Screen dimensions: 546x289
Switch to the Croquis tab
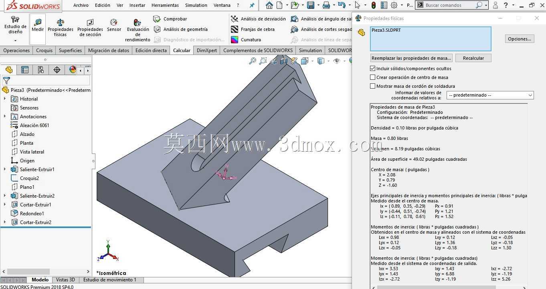(x=44, y=51)
